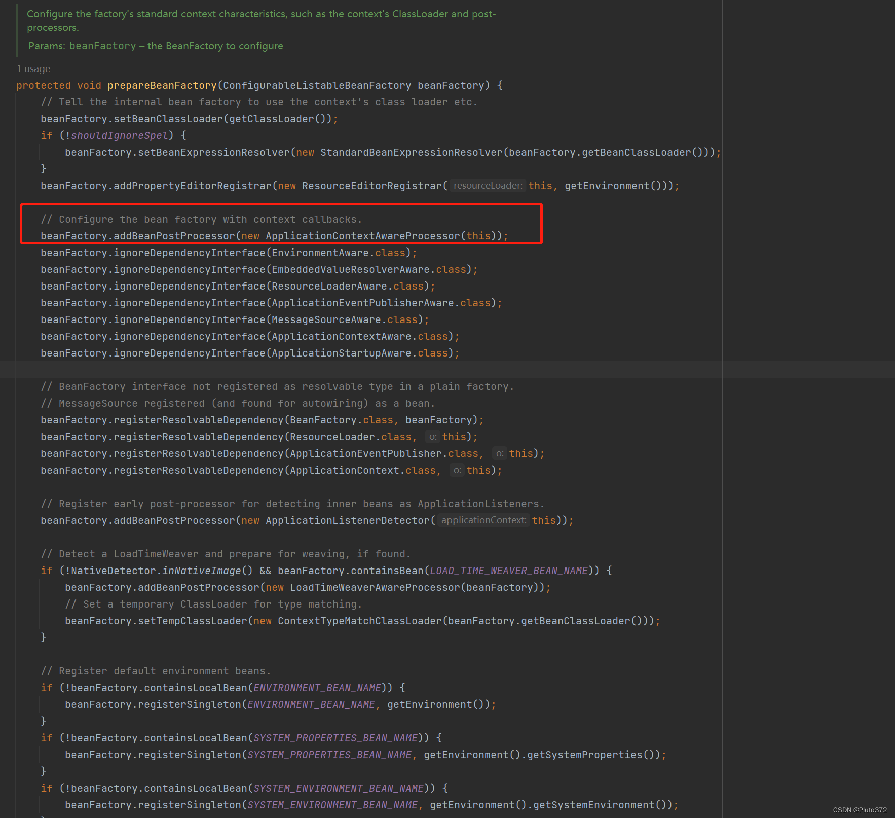This screenshot has height=818, width=895.
Task: Click 'Params: beanFactory' in the doc comment
Action: 82,46
